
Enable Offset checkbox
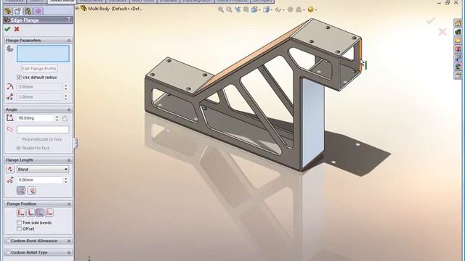pyautogui.click(x=20, y=229)
